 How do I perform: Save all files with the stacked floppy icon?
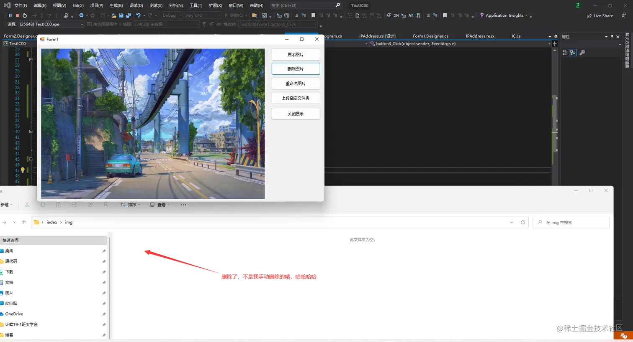click(129, 15)
